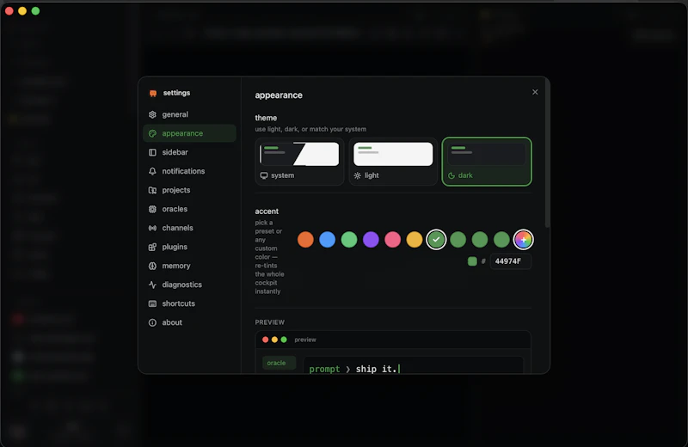Click the sun icon on light theme

(358, 175)
